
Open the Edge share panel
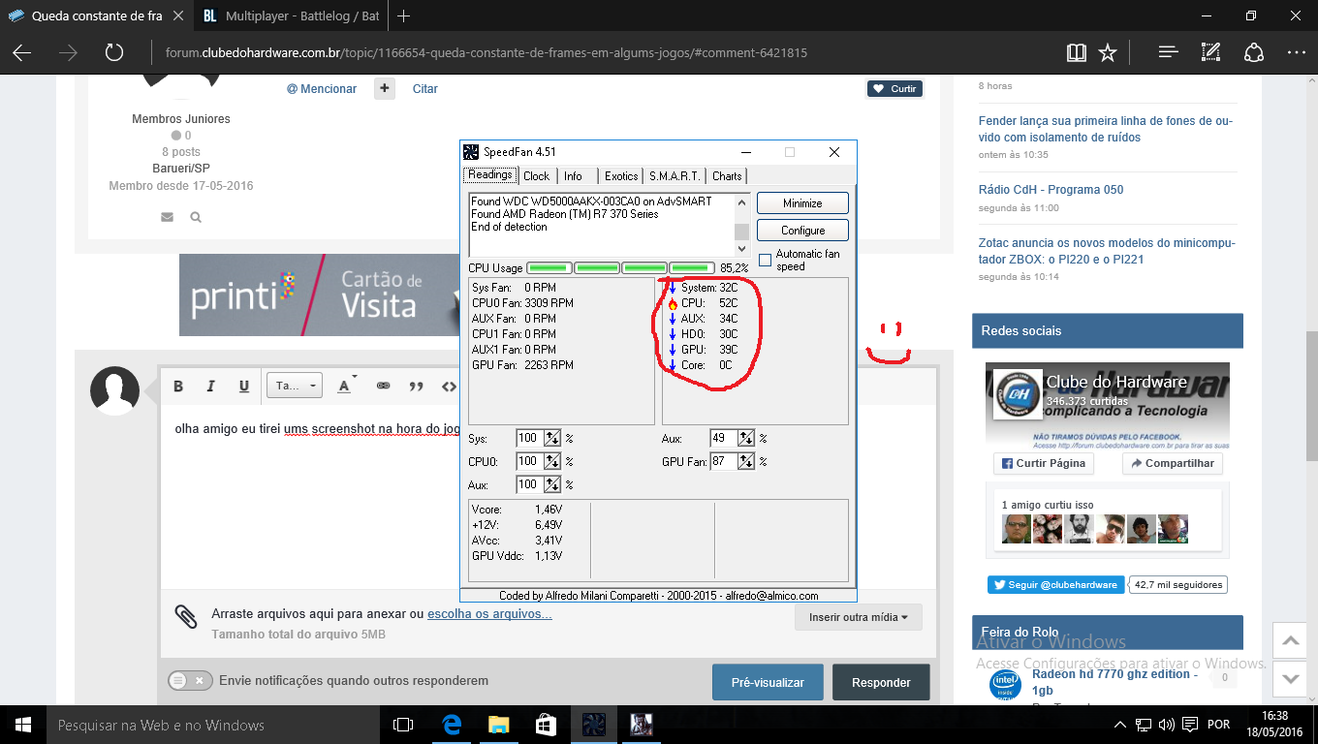(1254, 52)
